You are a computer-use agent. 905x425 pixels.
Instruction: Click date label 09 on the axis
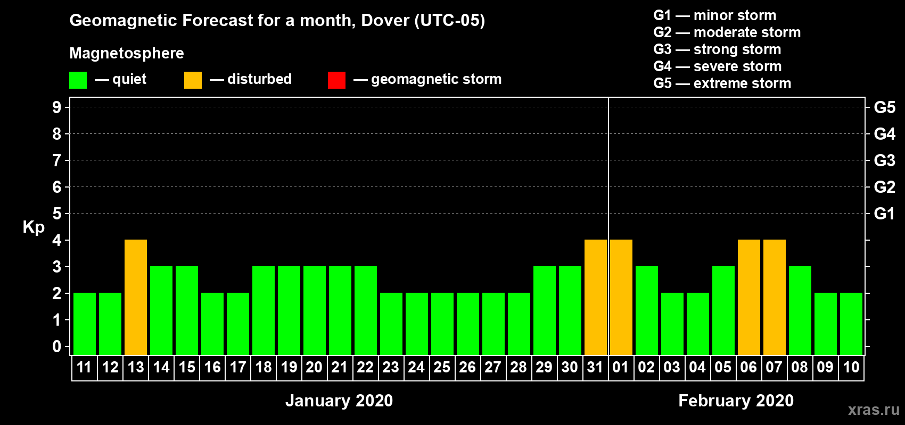click(826, 368)
